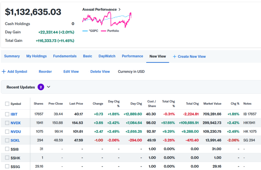The image size is (261, 170).
Task: Expand the Recent Updates chevron
Action: pos(49,87)
